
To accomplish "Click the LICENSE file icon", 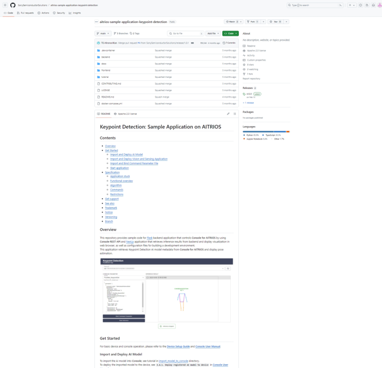I will (x=98, y=90).
